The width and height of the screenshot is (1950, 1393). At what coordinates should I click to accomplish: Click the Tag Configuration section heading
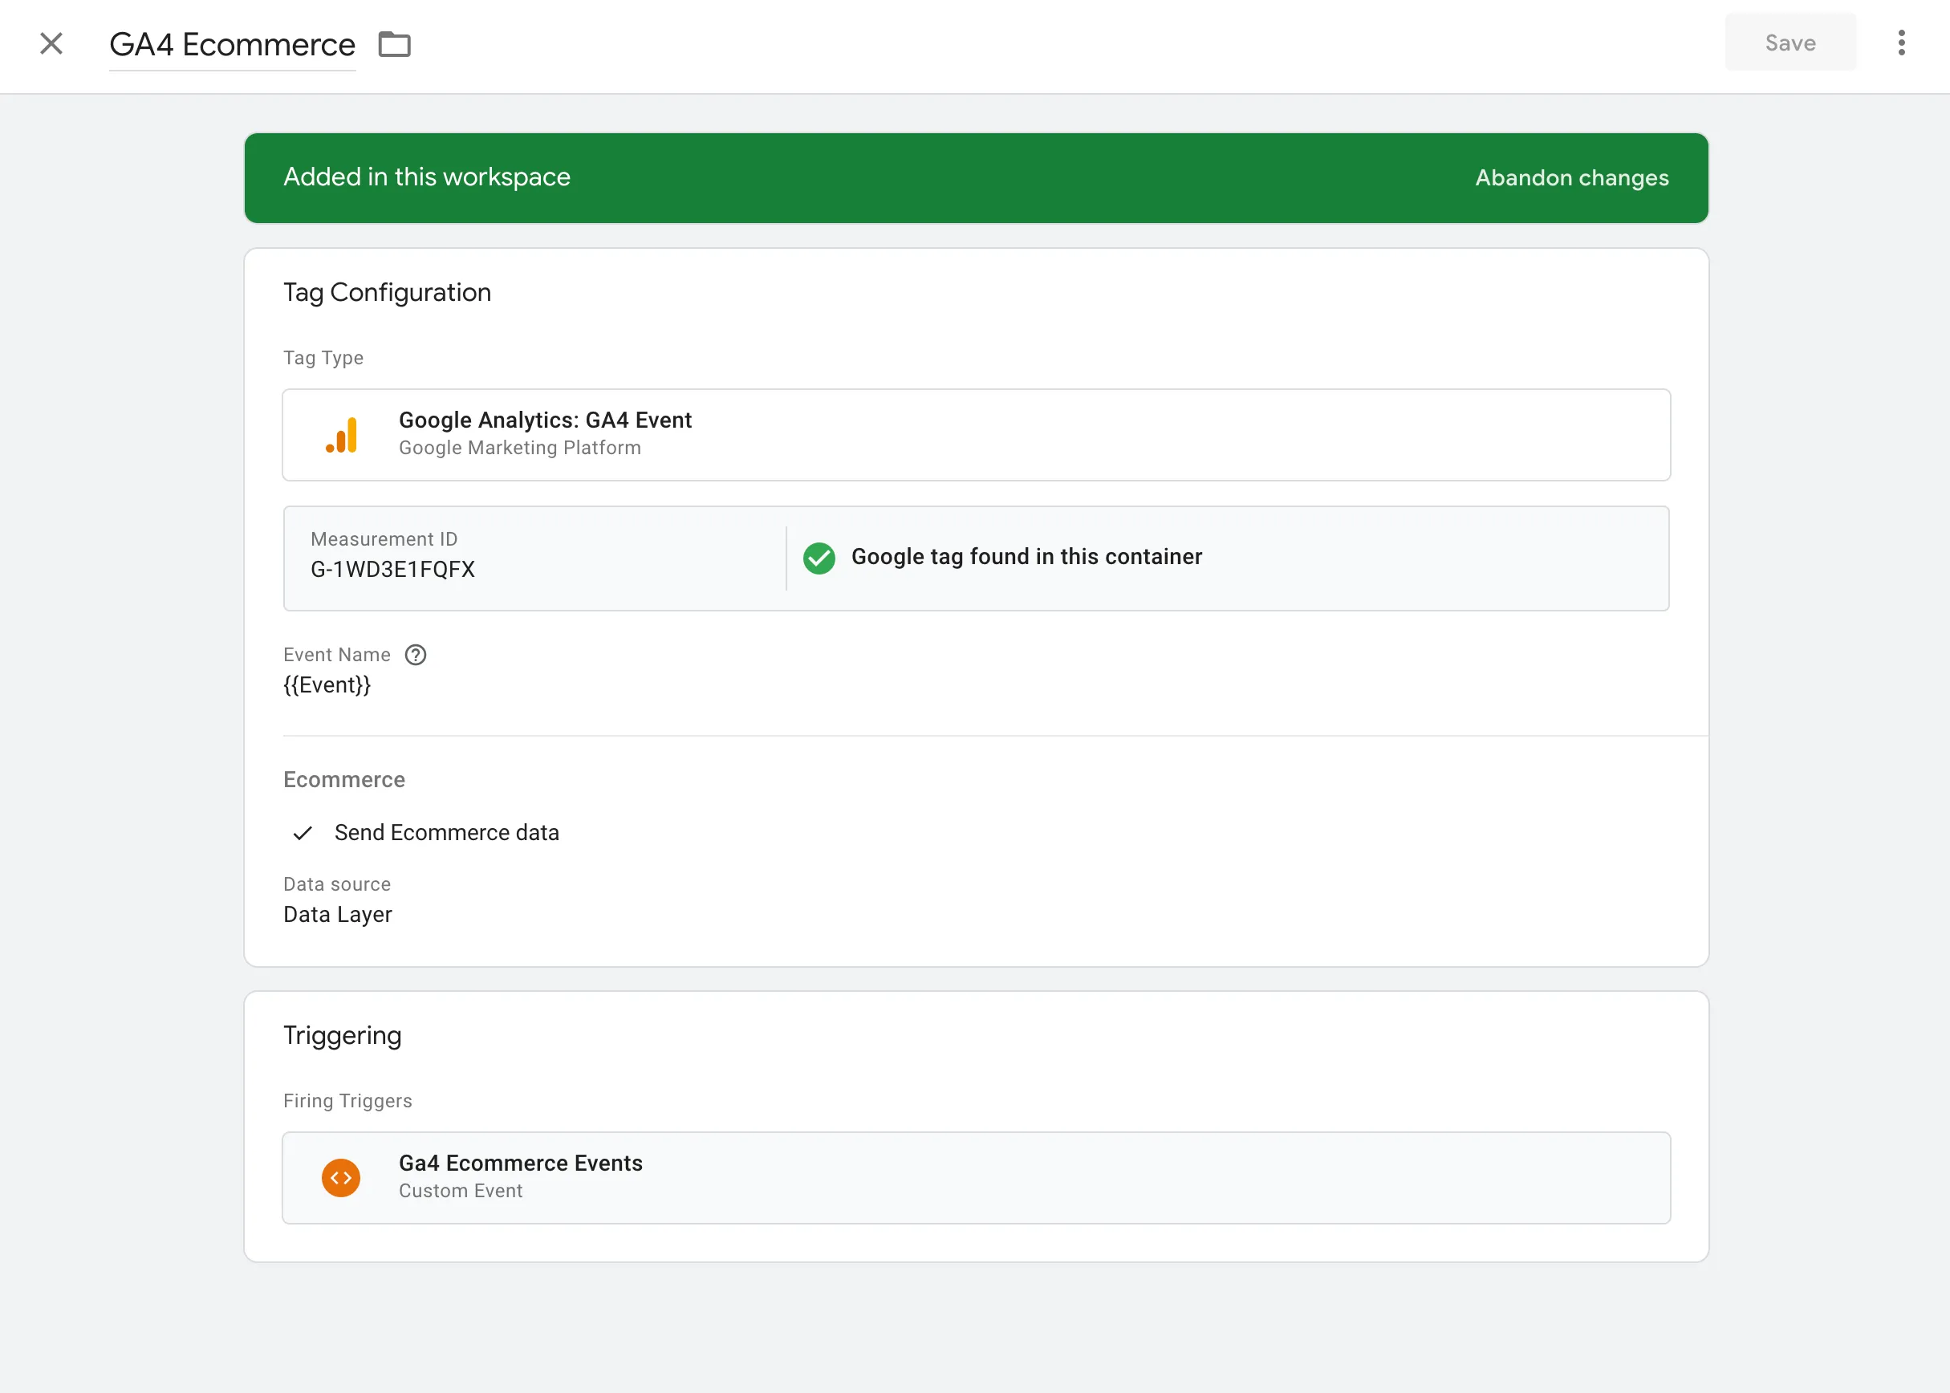(387, 293)
